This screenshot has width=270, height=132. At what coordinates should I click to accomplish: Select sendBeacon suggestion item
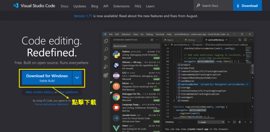tap(214, 81)
